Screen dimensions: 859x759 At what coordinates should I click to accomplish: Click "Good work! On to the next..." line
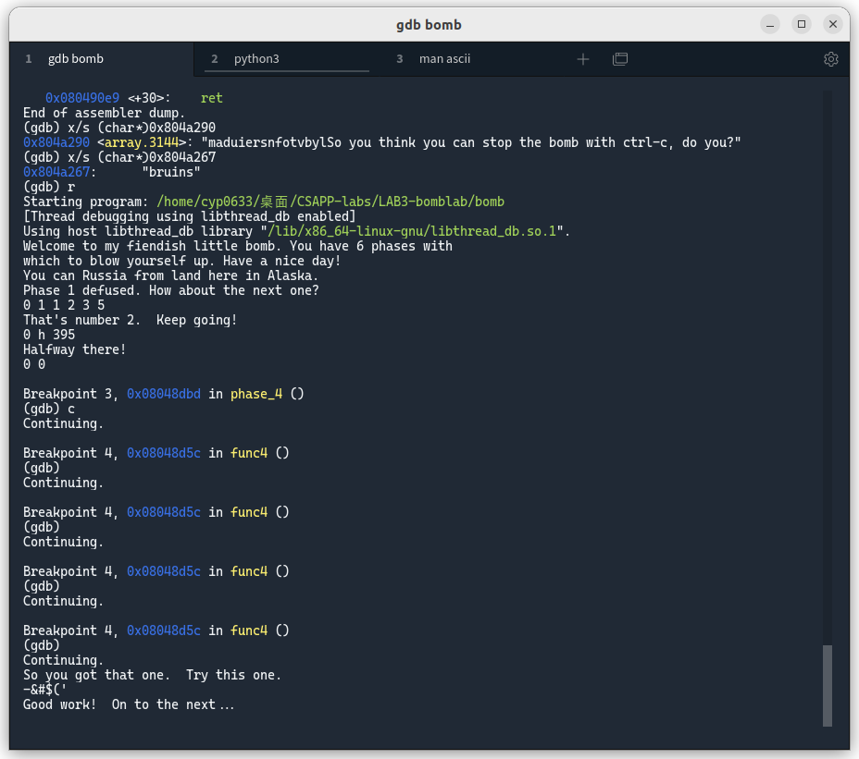(129, 704)
